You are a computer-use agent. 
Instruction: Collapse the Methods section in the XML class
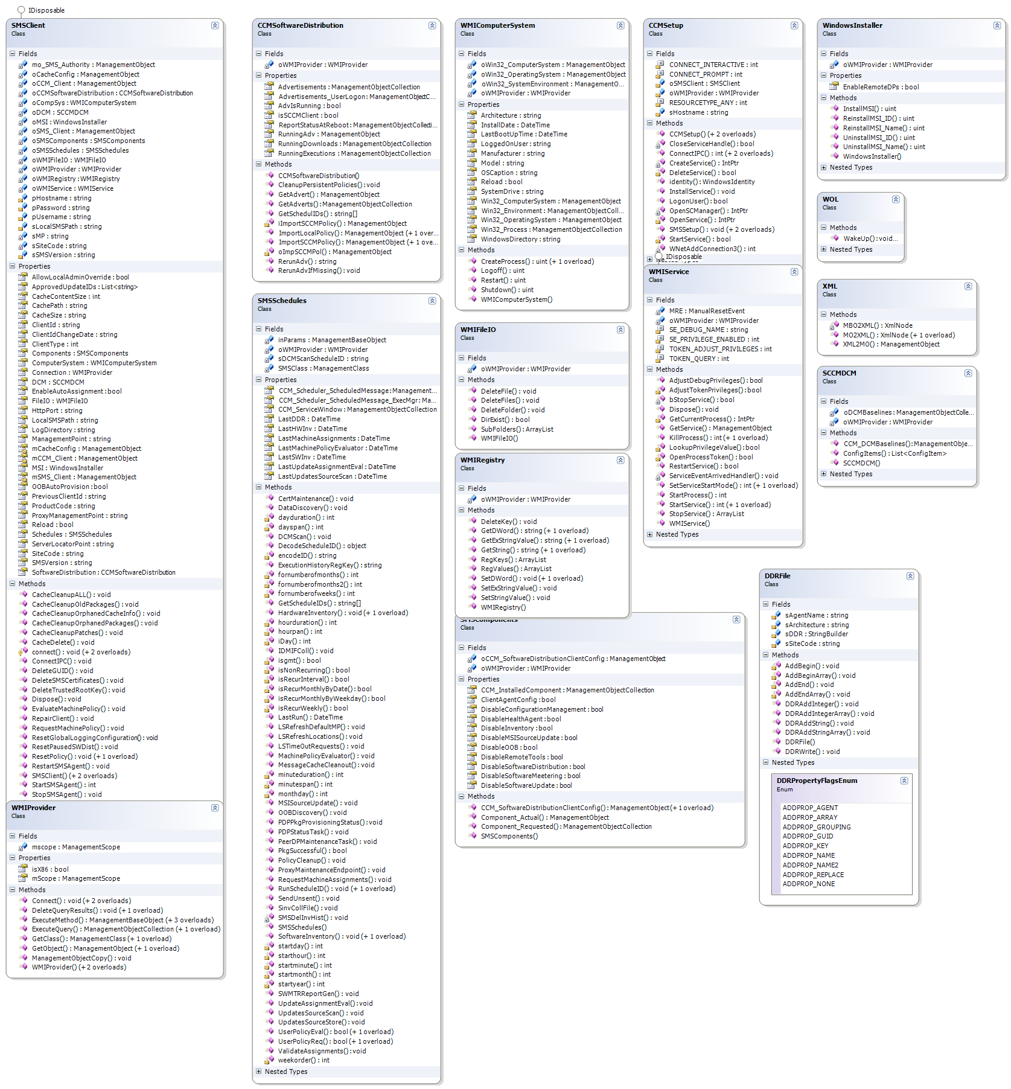click(x=824, y=315)
